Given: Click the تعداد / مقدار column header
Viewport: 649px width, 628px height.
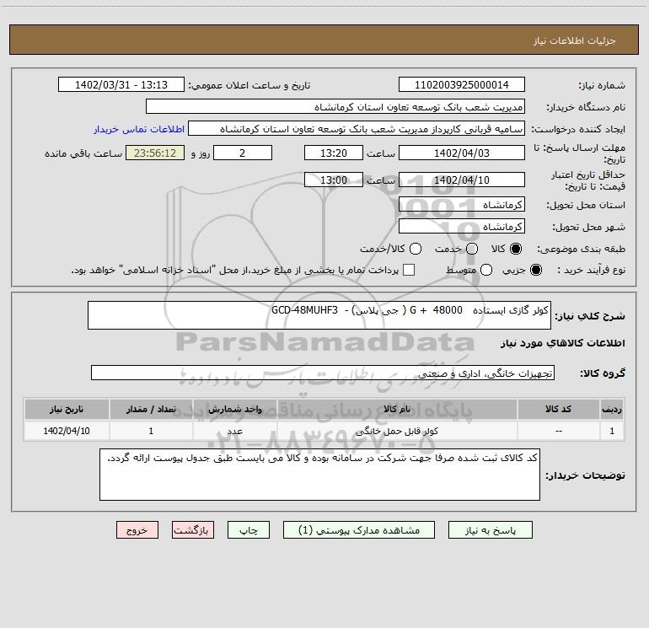Looking at the screenshot, I should coord(151,409).
